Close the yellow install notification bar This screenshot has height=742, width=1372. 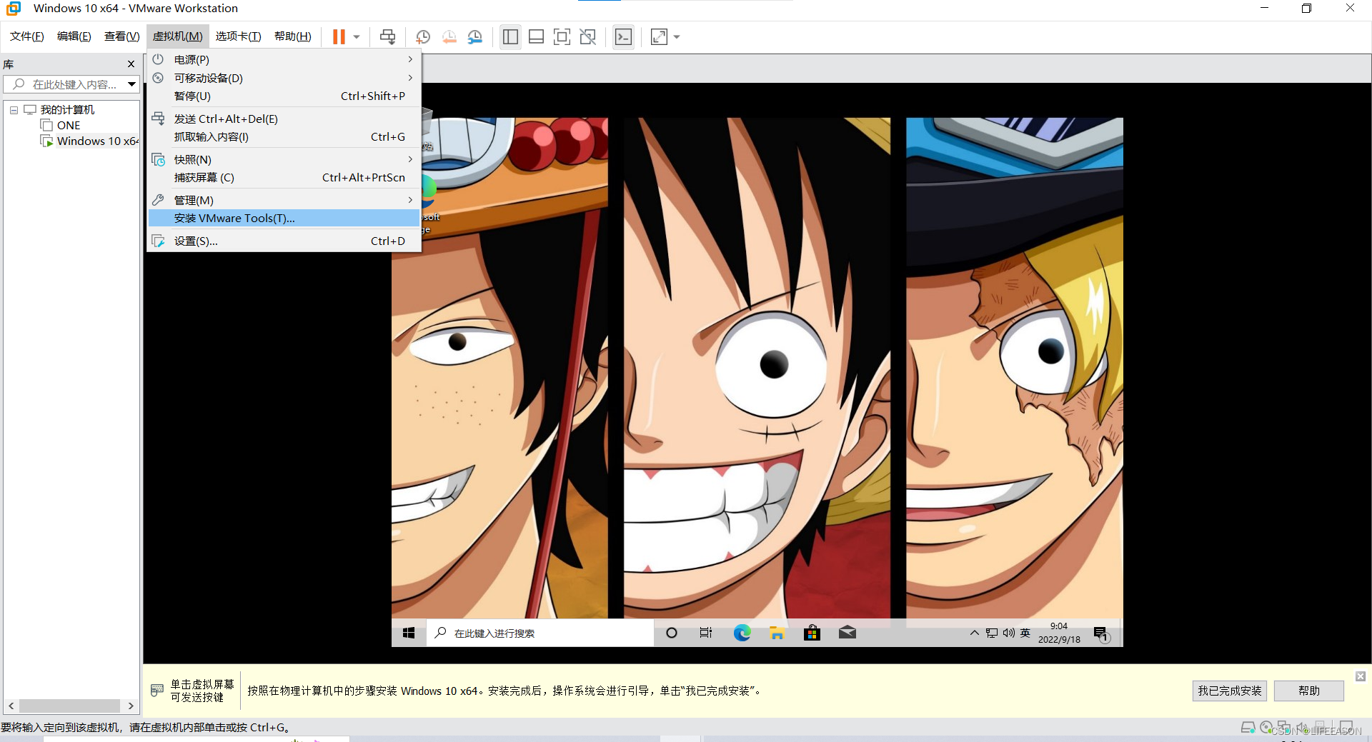click(x=1361, y=676)
